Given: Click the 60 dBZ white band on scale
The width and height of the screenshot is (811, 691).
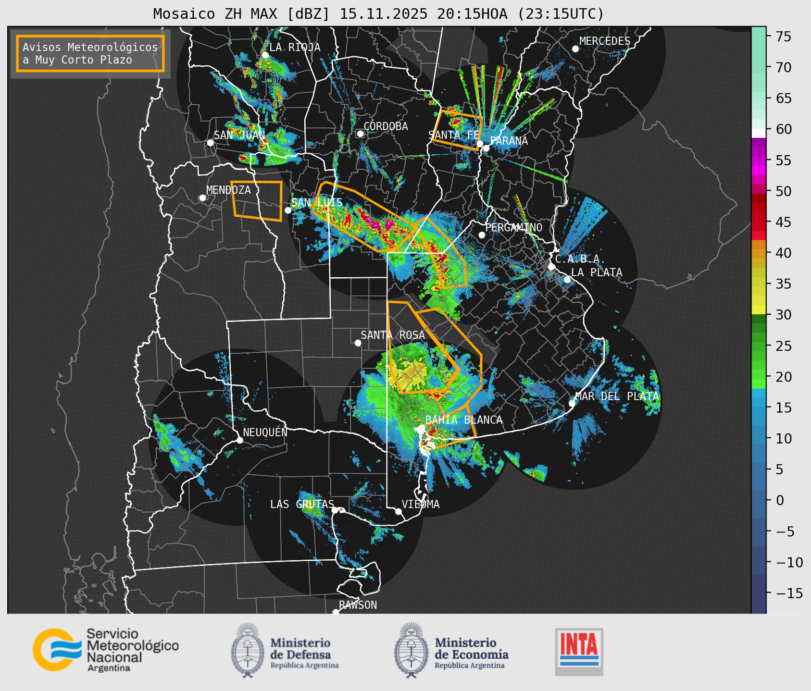Looking at the screenshot, I should (x=759, y=133).
